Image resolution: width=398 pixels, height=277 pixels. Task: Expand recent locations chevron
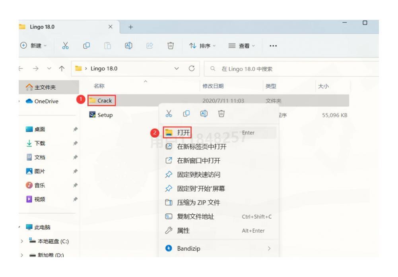[49, 68]
